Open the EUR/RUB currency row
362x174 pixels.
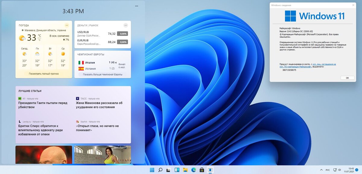(103, 42)
